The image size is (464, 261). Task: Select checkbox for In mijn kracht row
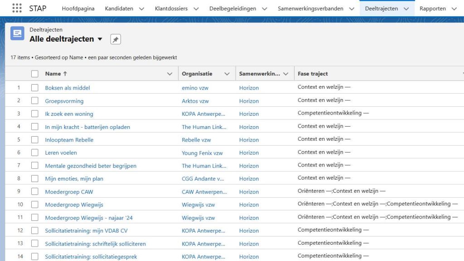tap(34, 127)
